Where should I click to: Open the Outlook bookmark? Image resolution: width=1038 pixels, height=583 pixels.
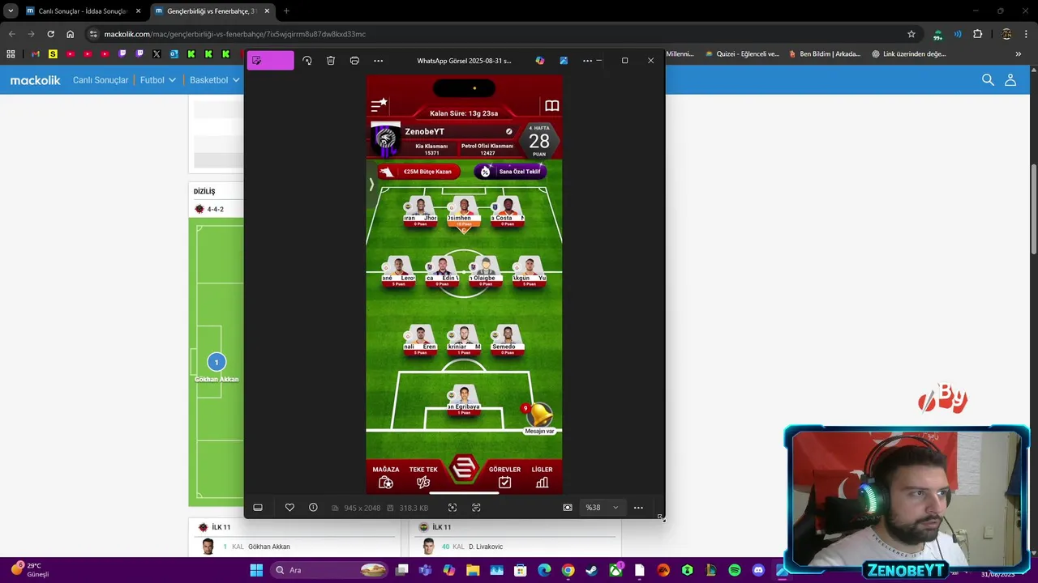174,54
